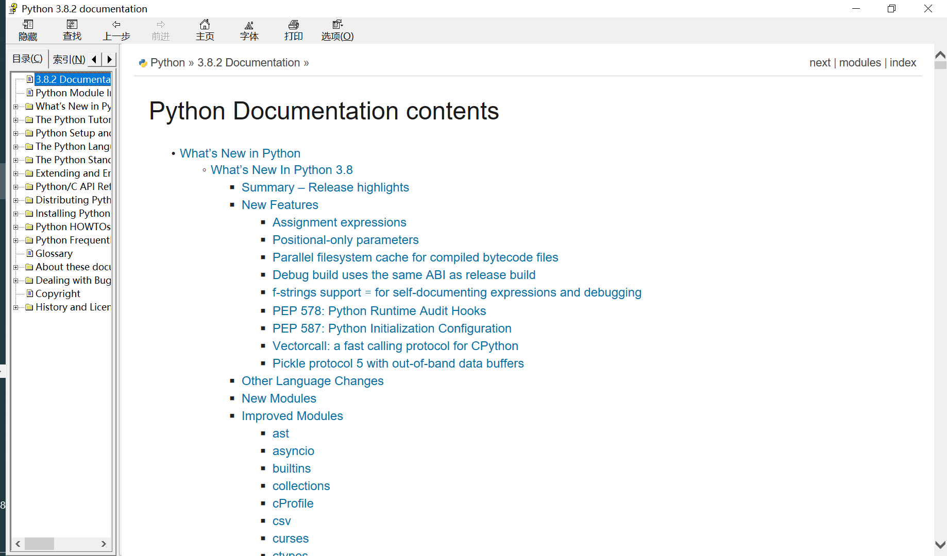Click the content pane scroll-up arrow
This screenshot has height=556, width=947.
940,55
